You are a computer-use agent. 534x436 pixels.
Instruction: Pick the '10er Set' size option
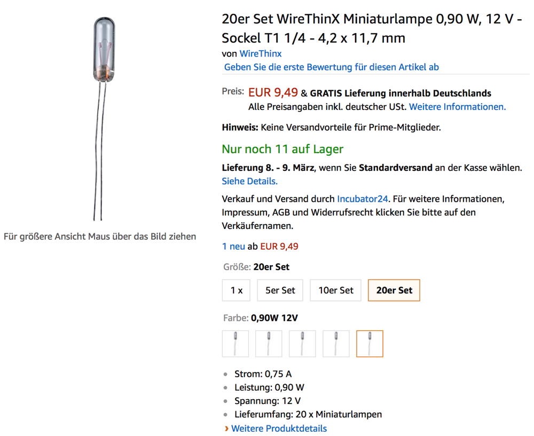pos(336,290)
